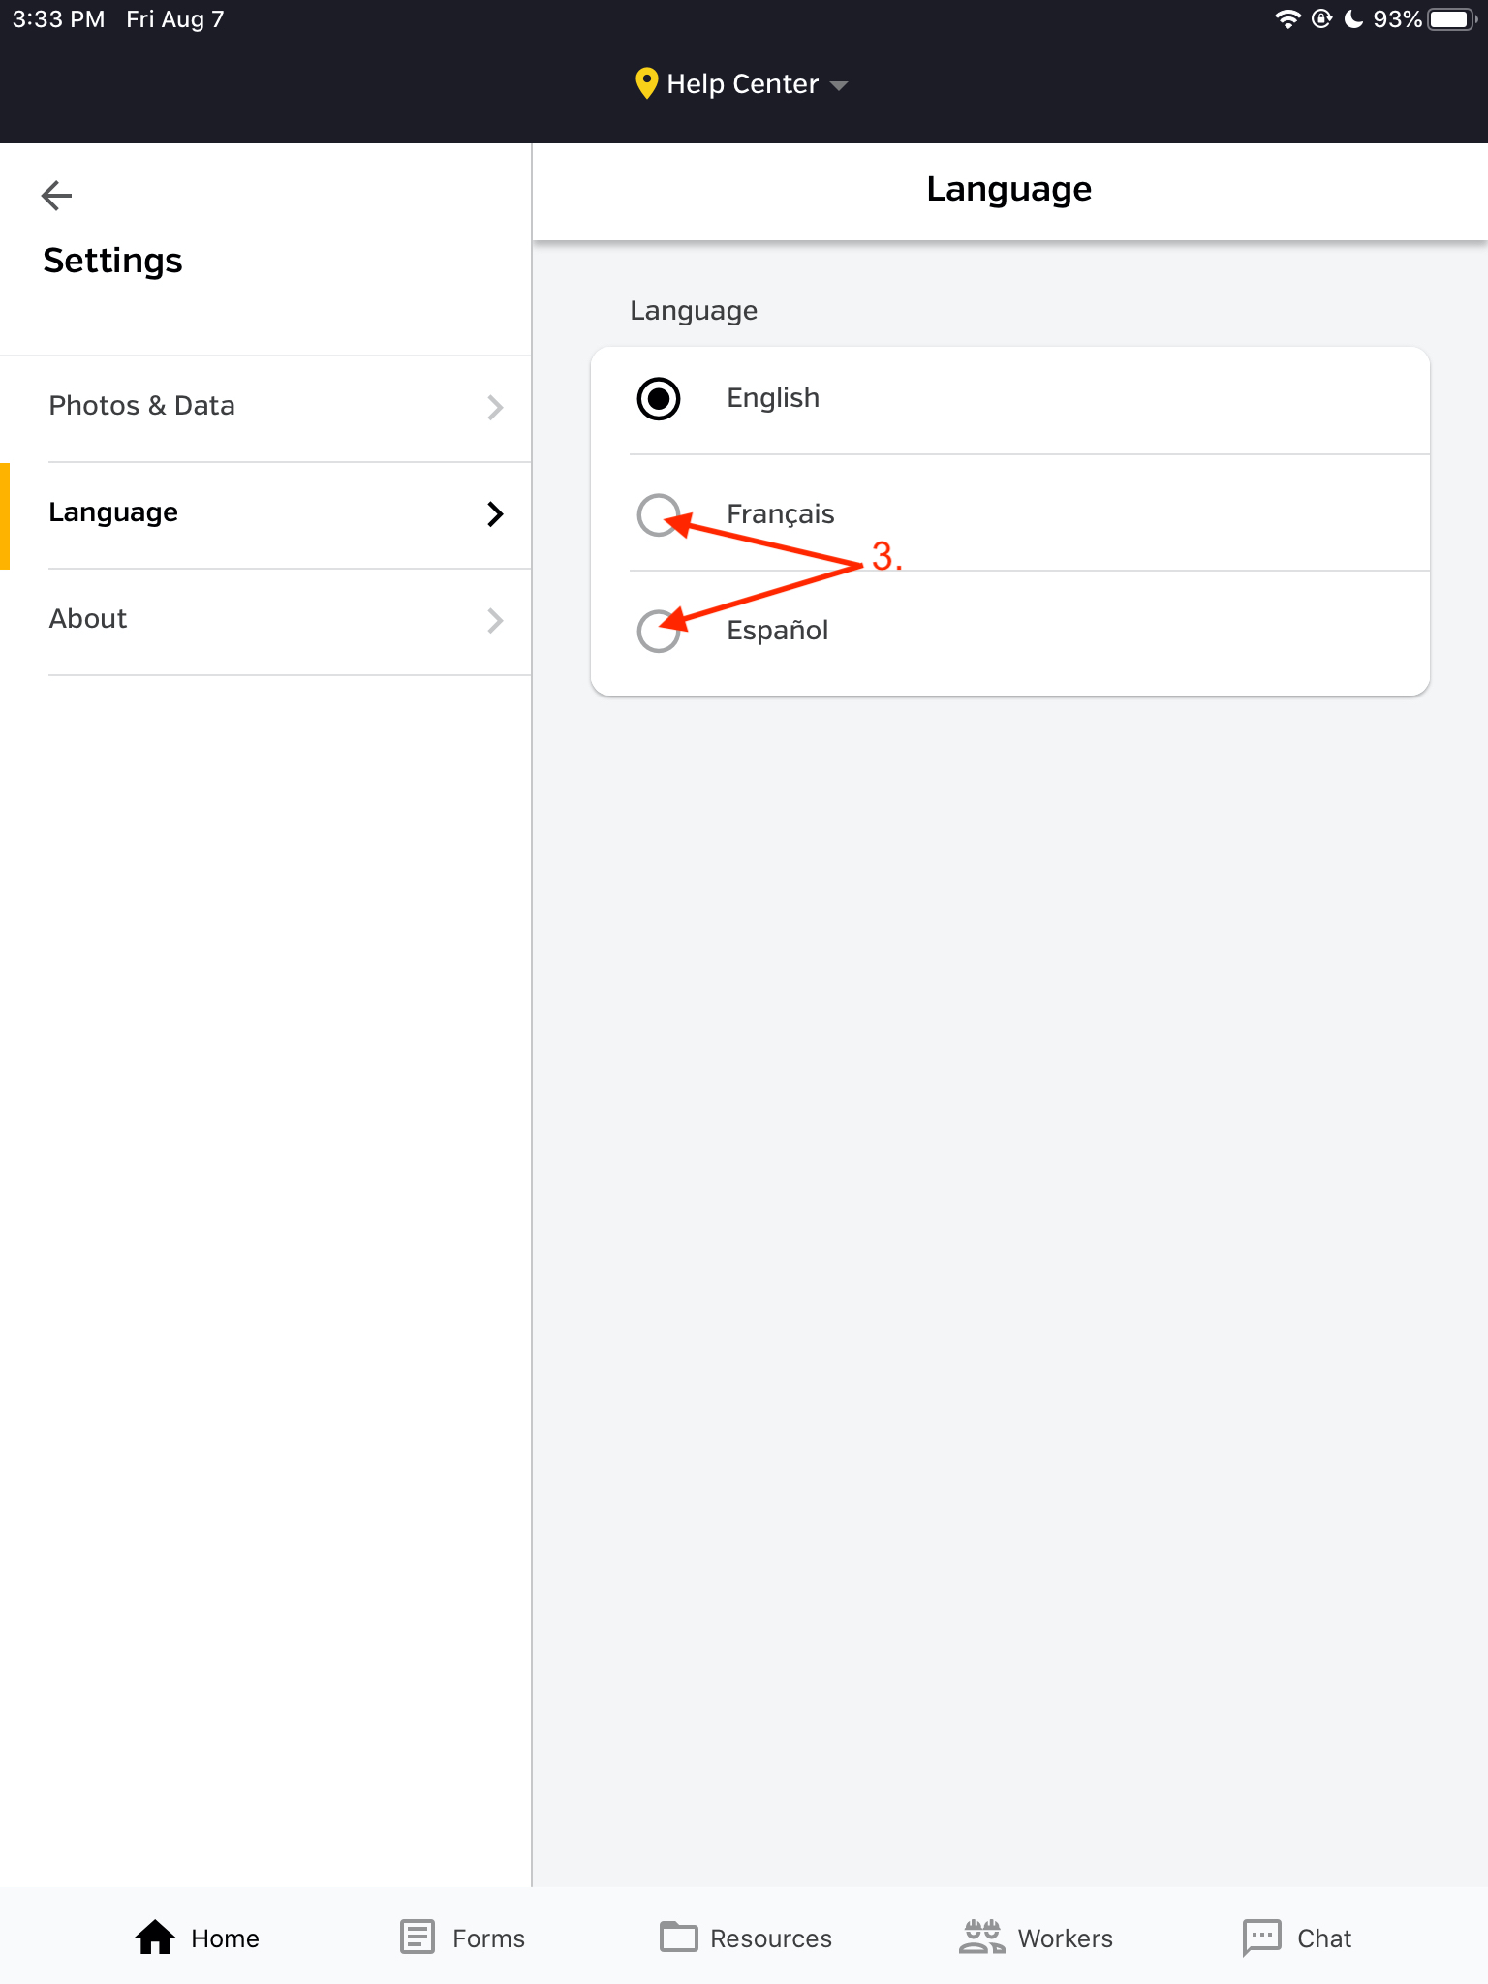The image size is (1488, 1984).
Task: Expand the Photos & Data chevron
Action: click(x=495, y=407)
